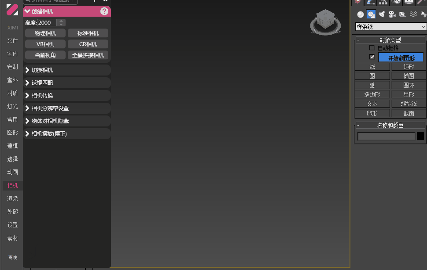The width and height of the screenshot is (427, 270).
Task: Expand the 物体对相机隐藏 section
Action: point(67,121)
